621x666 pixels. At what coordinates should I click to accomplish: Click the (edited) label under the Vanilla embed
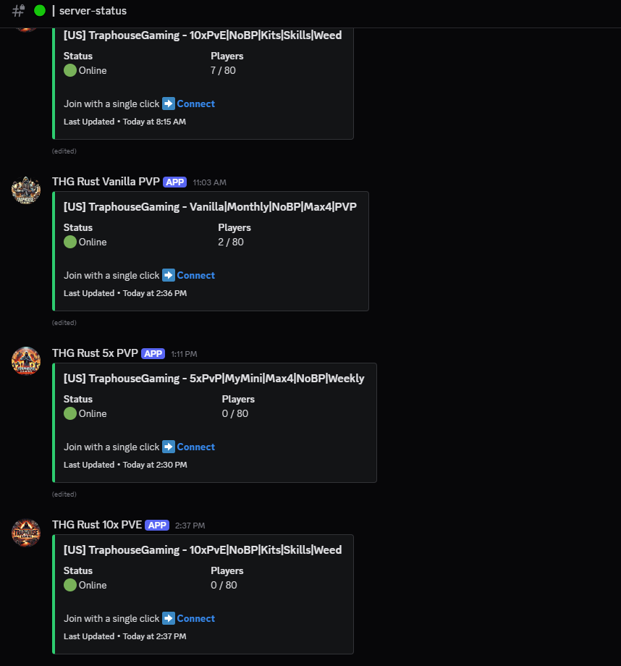point(64,322)
